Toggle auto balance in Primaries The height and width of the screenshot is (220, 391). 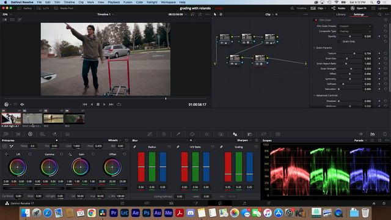tap(4, 146)
